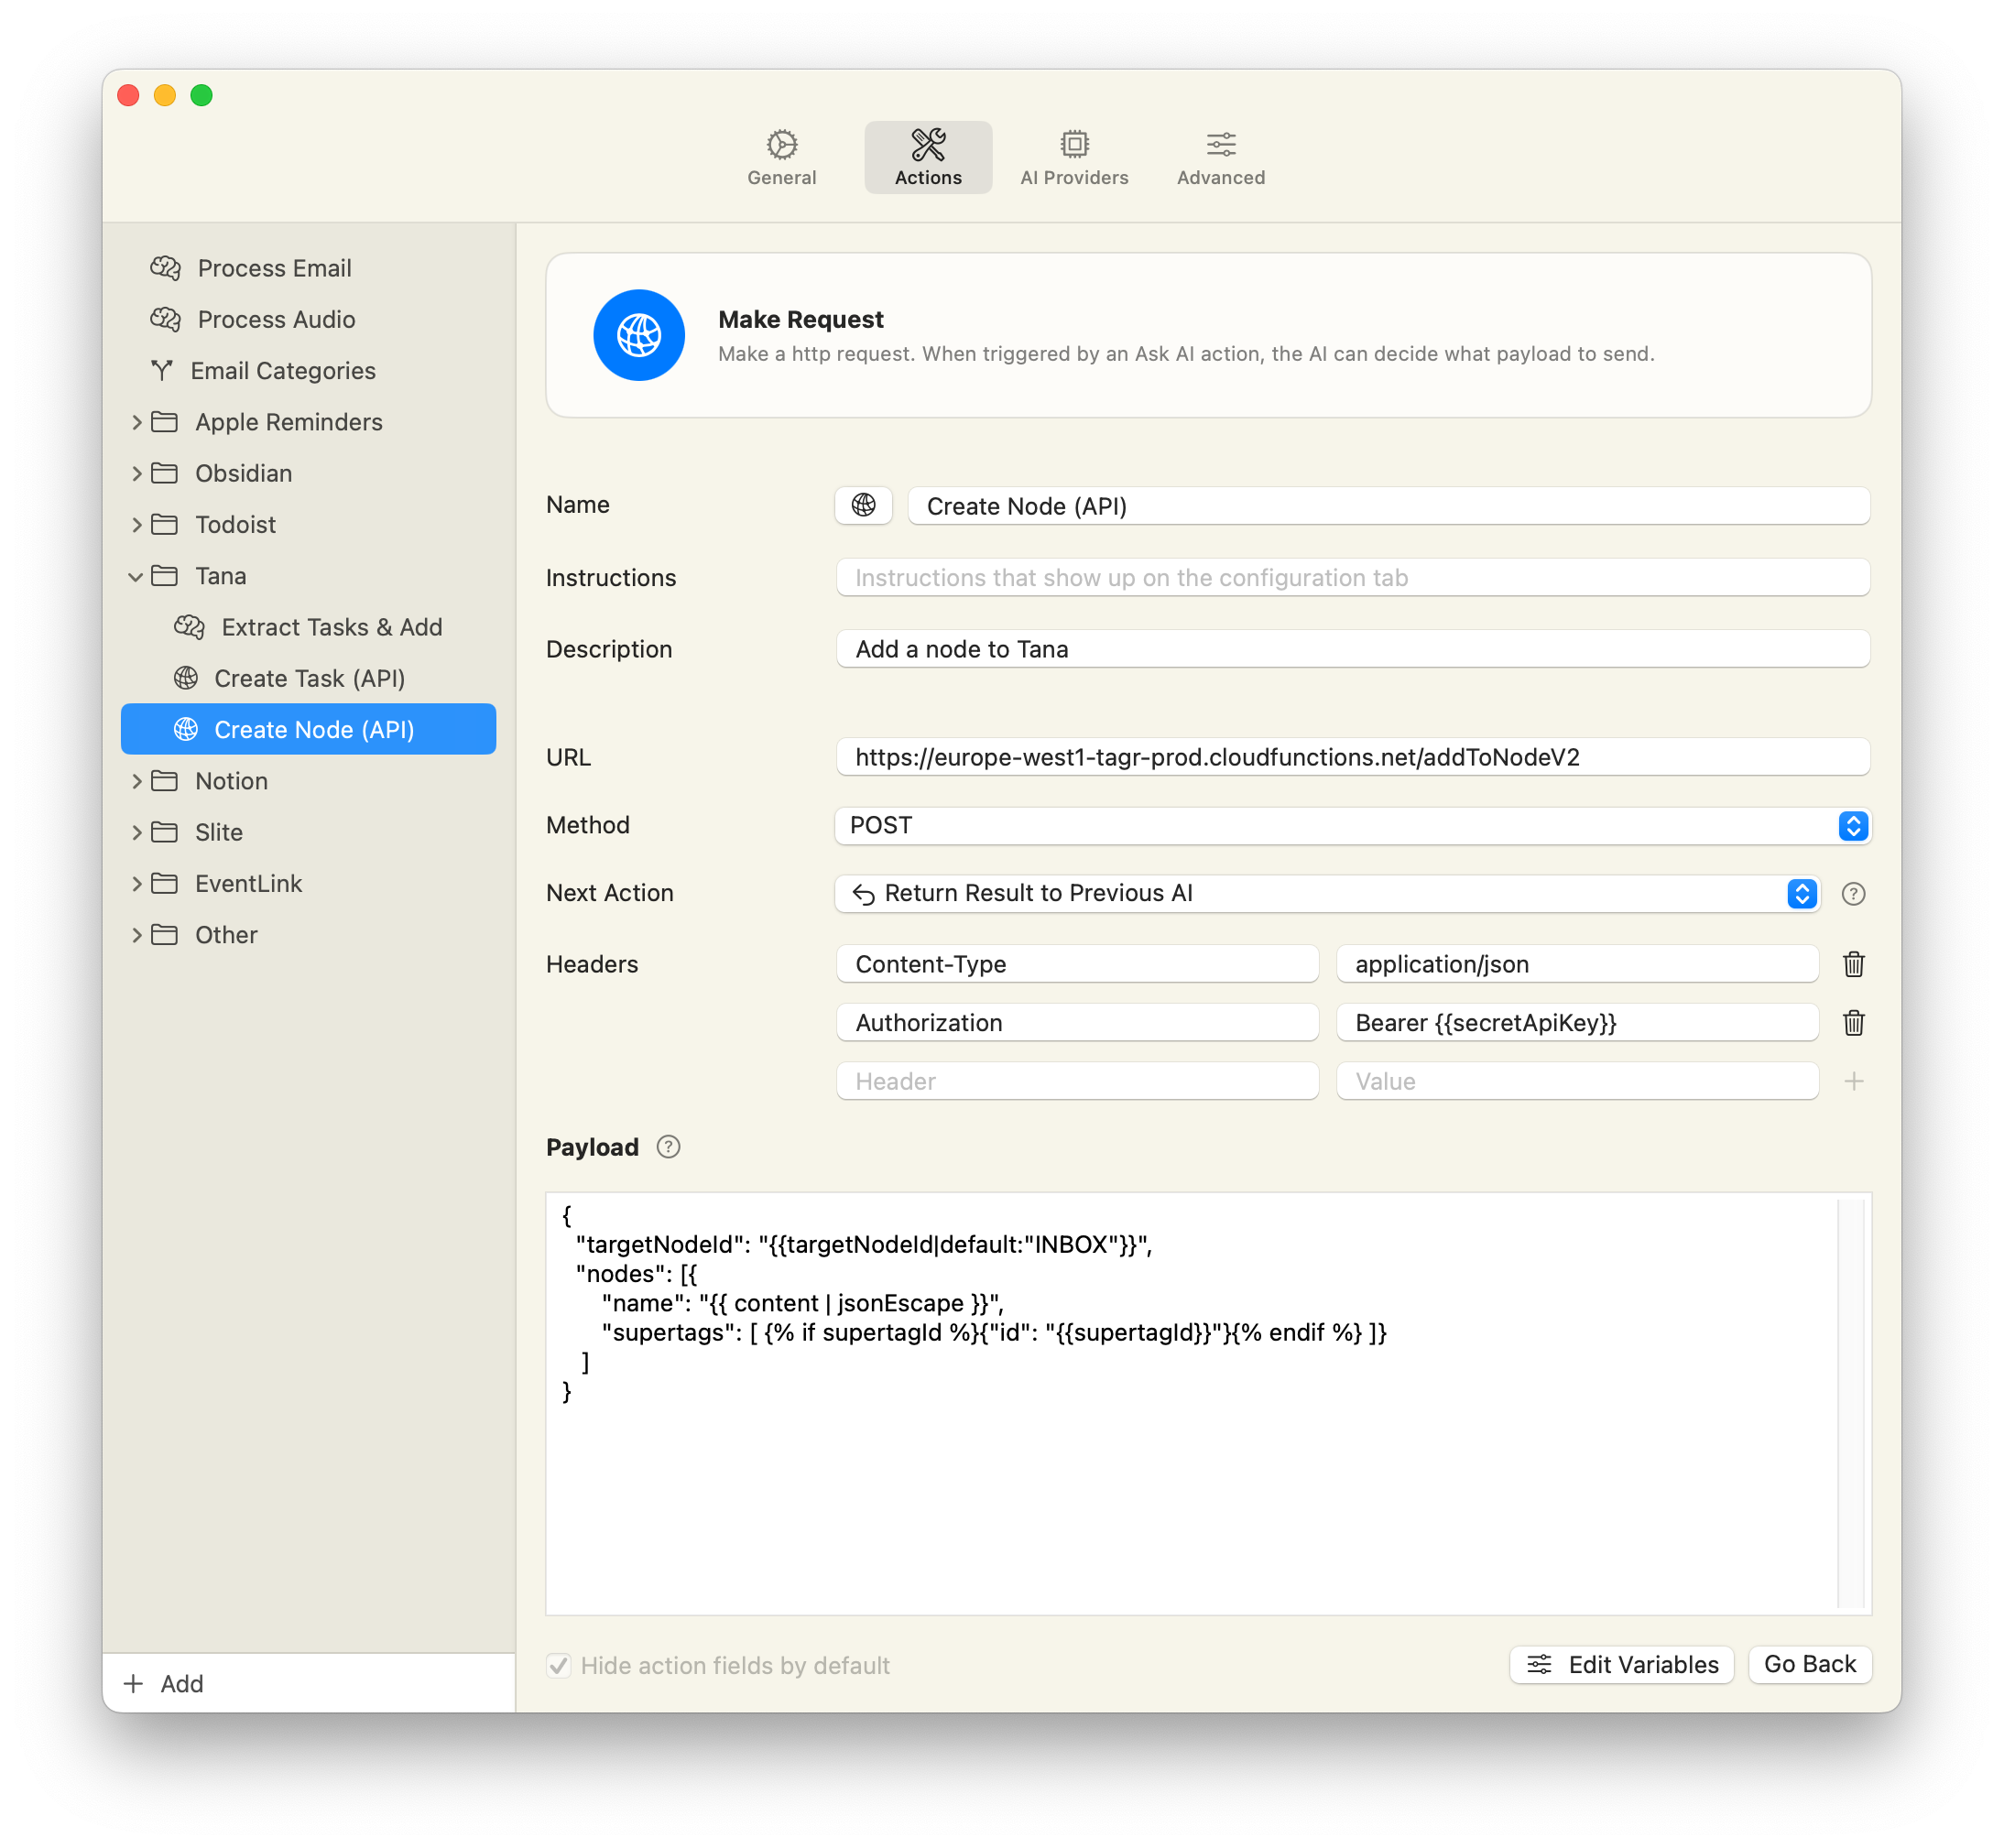Click help icon beside Next Action dropdown
Viewport: 2004px width, 1848px height.
point(1853,893)
